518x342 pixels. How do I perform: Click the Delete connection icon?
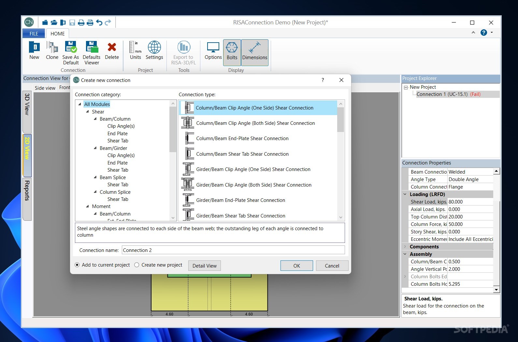coord(112,51)
